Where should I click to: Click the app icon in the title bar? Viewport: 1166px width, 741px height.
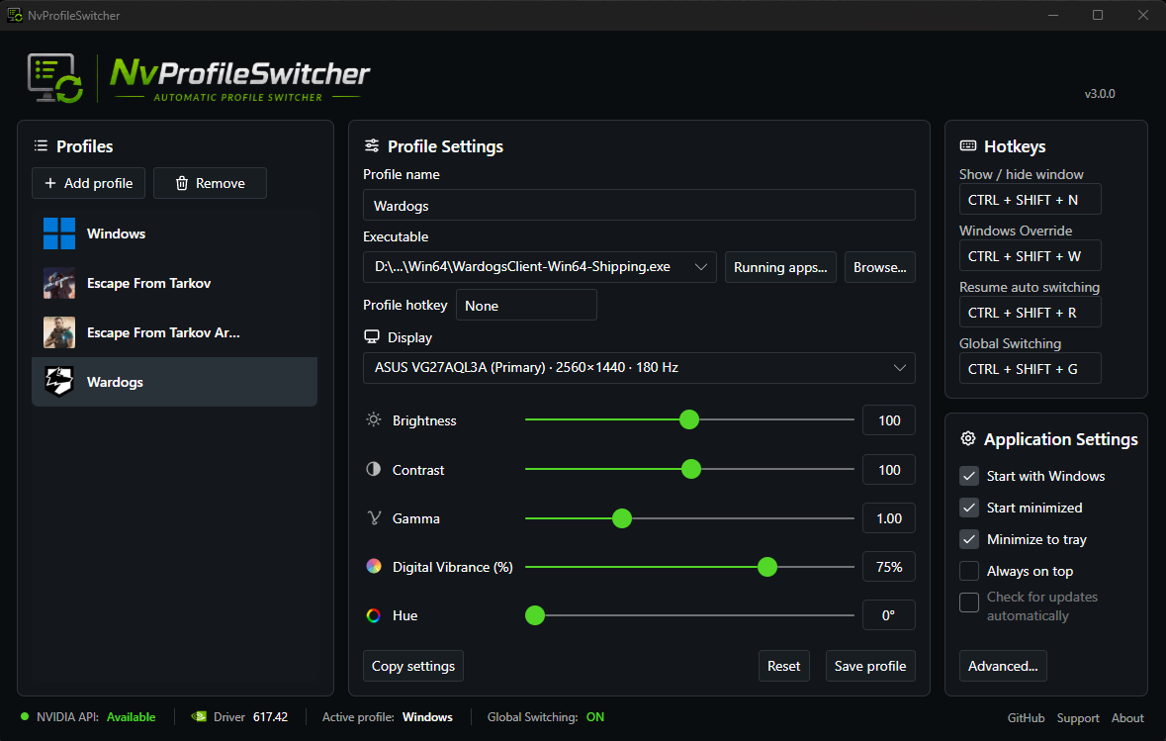point(14,15)
